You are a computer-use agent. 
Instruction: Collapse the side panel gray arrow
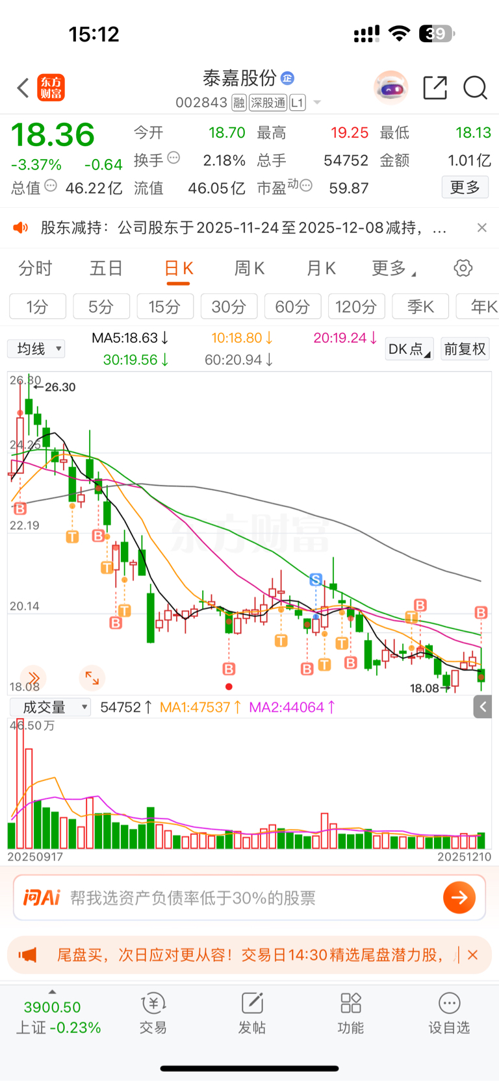point(483,706)
